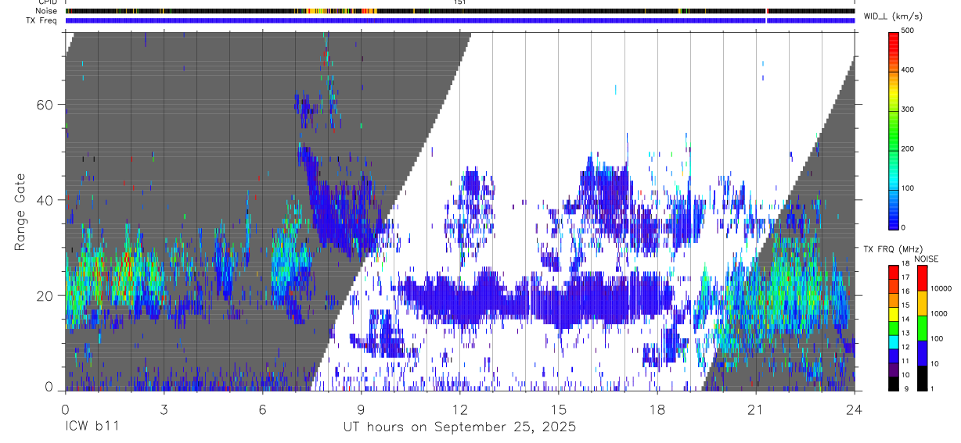Click the WID⊥ (km/s) colorbar title

[894, 16]
